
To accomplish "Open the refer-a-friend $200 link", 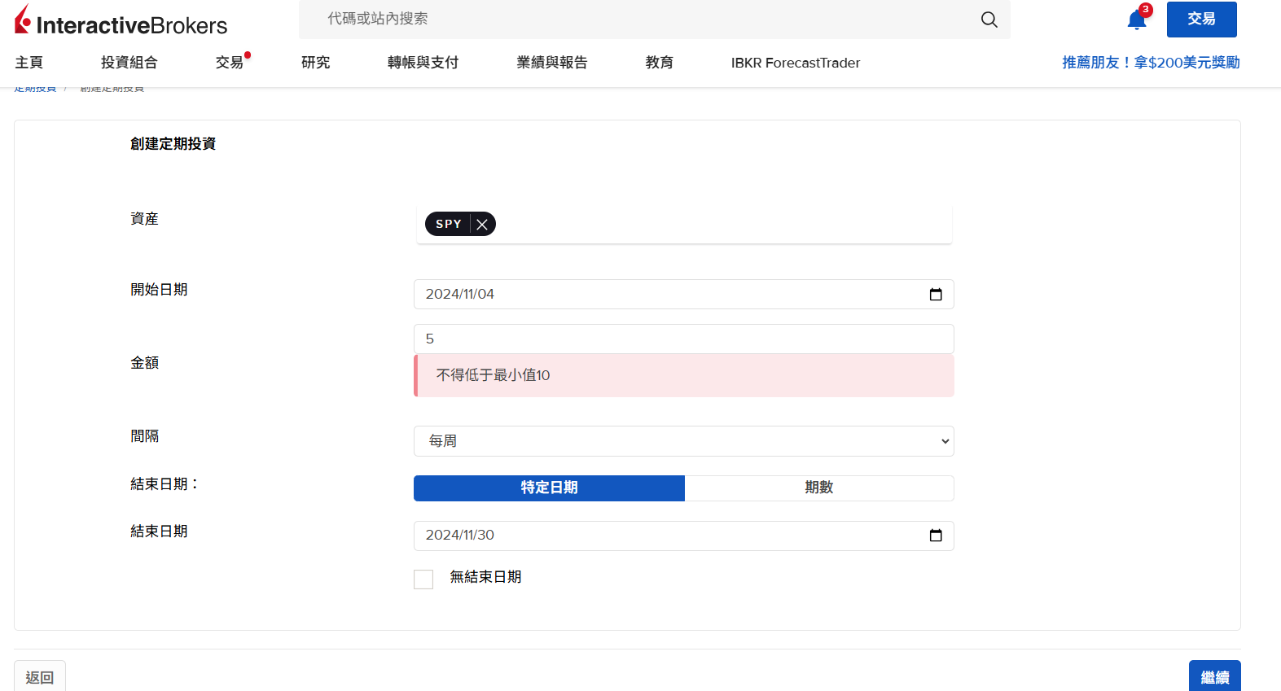I will tap(1151, 63).
